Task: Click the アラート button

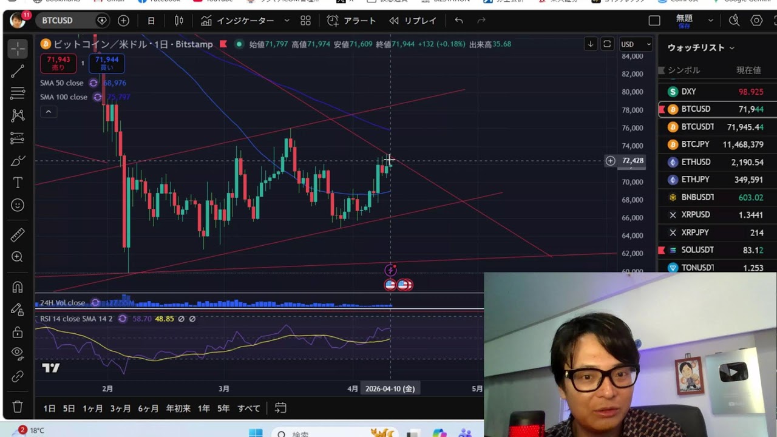Action: (x=352, y=21)
